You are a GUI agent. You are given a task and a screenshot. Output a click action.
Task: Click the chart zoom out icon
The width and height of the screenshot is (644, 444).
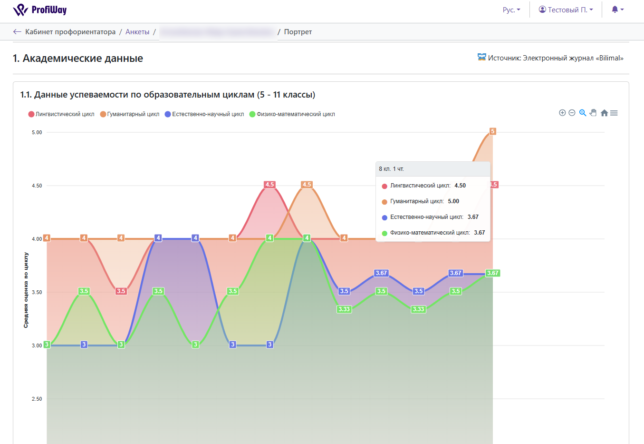click(x=572, y=113)
